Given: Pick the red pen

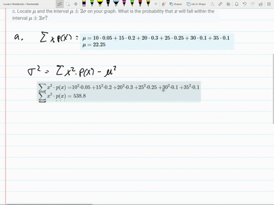Looking at the screenshot, I should [x=140, y=3].
